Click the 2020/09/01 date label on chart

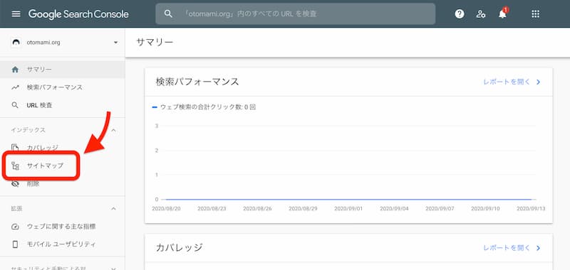pyautogui.click(x=348, y=209)
